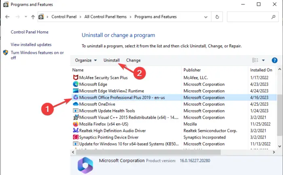This screenshot has width=283, height=175.
Task: Click the vertical scrollbar thumb
Action: tap(280, 115)
